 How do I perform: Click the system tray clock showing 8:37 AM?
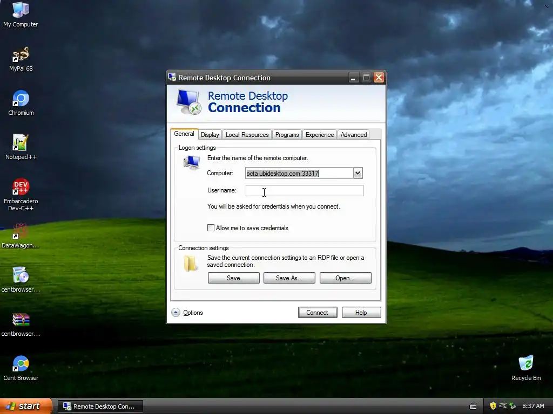[533, 406]
